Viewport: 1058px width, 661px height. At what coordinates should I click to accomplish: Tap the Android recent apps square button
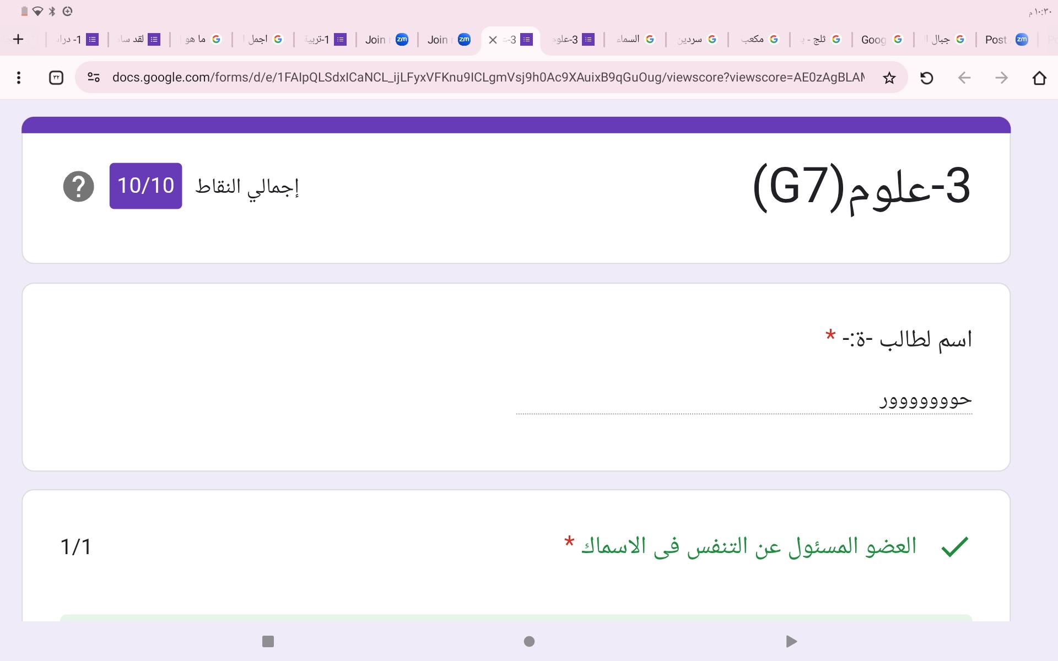268,641
